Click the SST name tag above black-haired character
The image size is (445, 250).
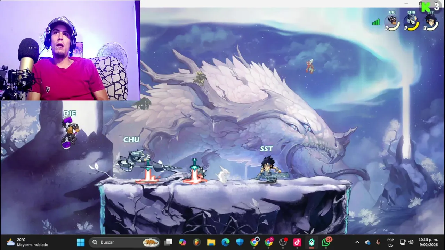click(266, 149)
